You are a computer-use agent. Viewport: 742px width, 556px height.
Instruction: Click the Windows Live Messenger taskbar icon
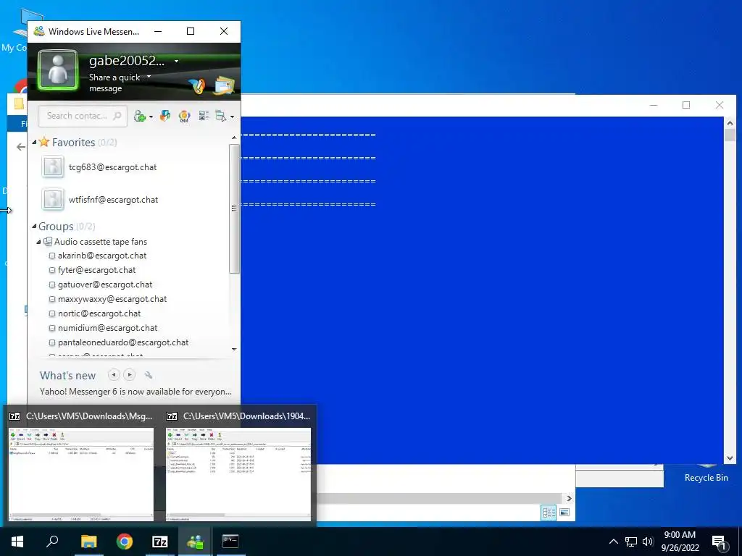pyautogui.click(x=195, y=542)
